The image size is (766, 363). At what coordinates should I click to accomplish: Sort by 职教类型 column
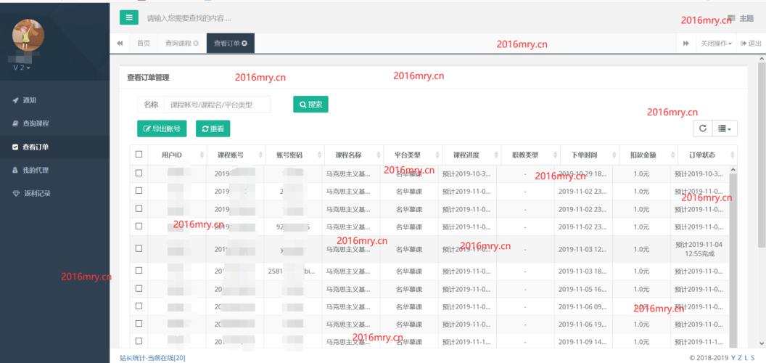point(530,155)
